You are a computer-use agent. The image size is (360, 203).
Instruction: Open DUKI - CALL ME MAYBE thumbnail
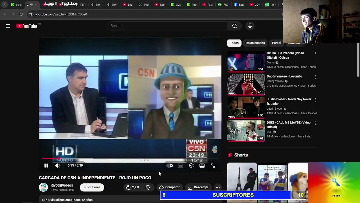point(246,131)
